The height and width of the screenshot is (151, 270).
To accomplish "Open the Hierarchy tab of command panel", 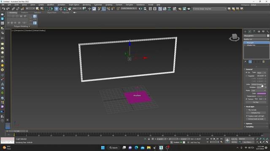I will tap(254, 31).
